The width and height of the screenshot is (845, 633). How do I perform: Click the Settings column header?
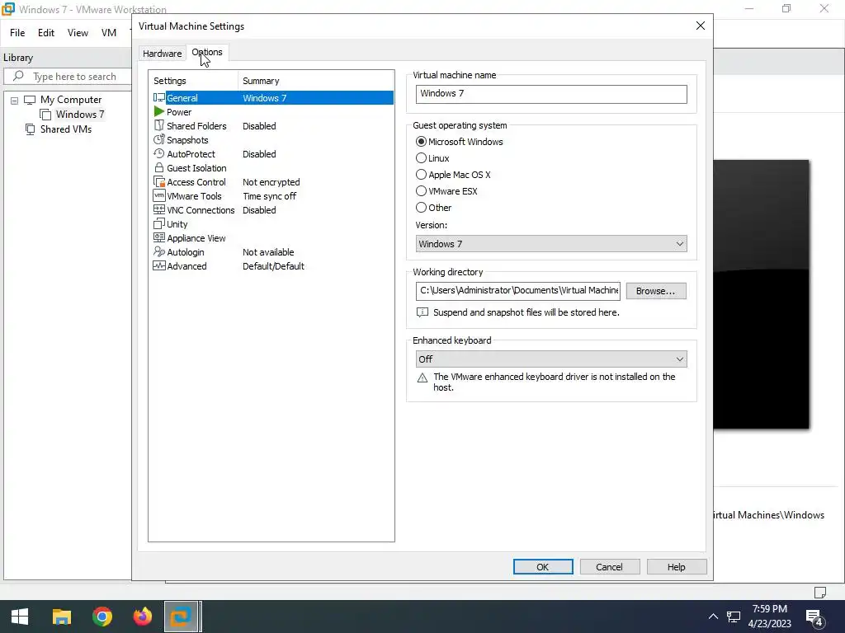193,81
